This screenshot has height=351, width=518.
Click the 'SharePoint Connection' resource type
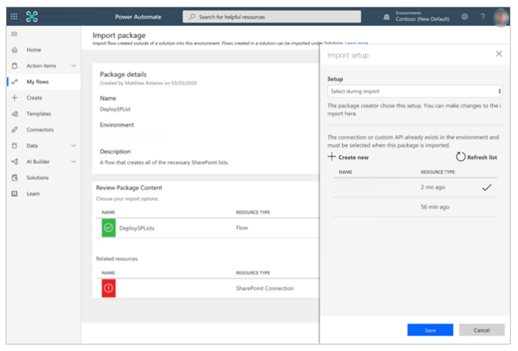point(265,289)
